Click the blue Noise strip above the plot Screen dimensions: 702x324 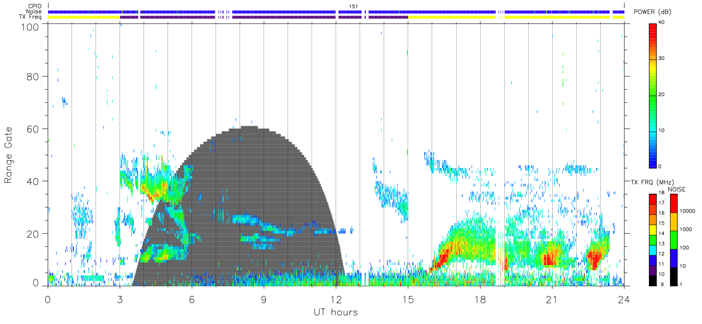tap(336, 11)
